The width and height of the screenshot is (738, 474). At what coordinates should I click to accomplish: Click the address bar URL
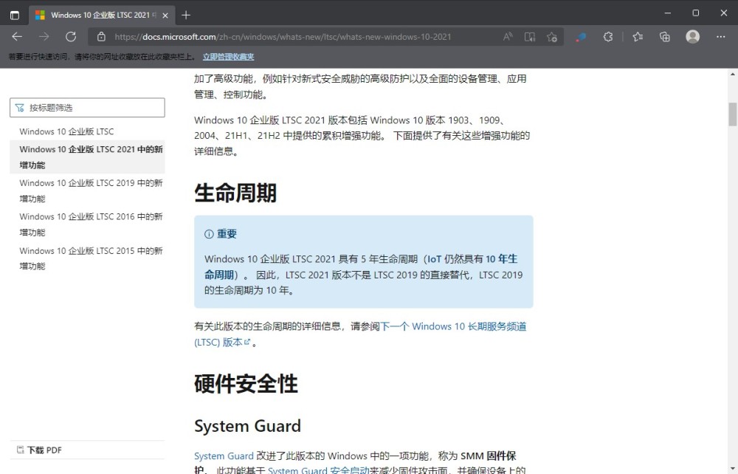pyautogui.click(x=283, y=37)
